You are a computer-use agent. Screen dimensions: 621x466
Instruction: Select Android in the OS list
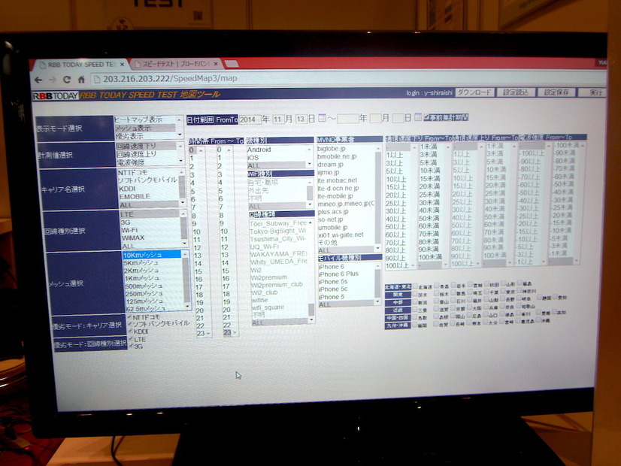(259, 150)
